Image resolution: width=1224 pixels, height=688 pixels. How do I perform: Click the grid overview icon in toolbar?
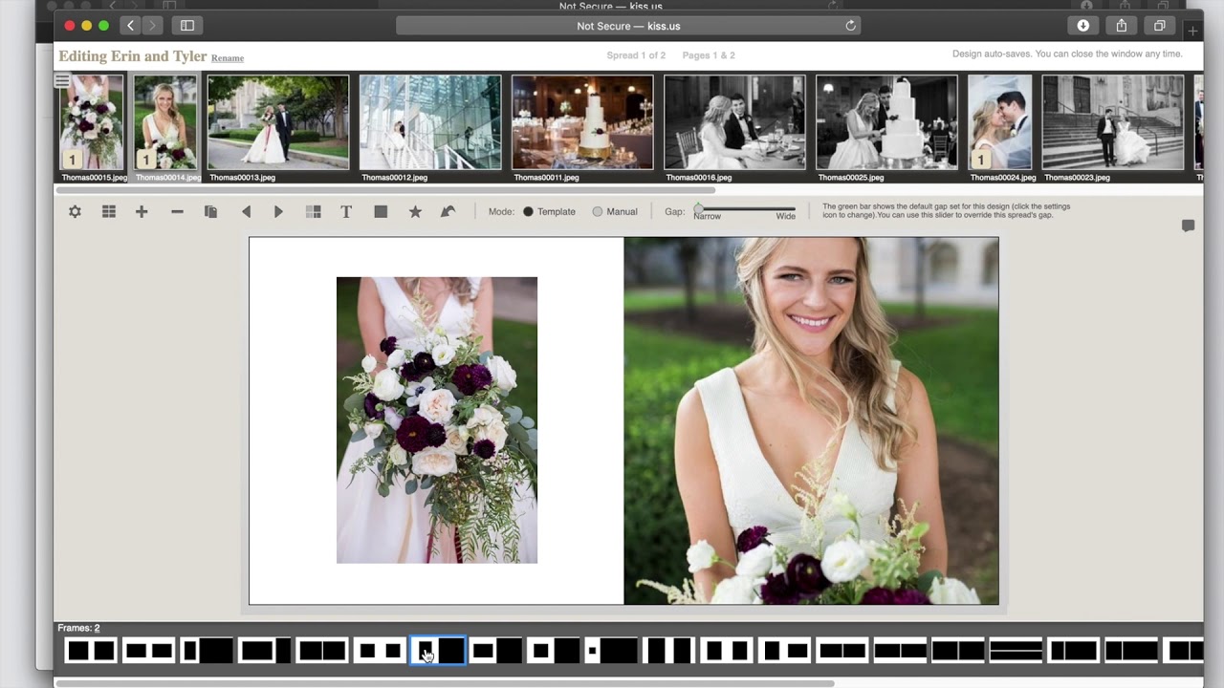click(109, 211)
